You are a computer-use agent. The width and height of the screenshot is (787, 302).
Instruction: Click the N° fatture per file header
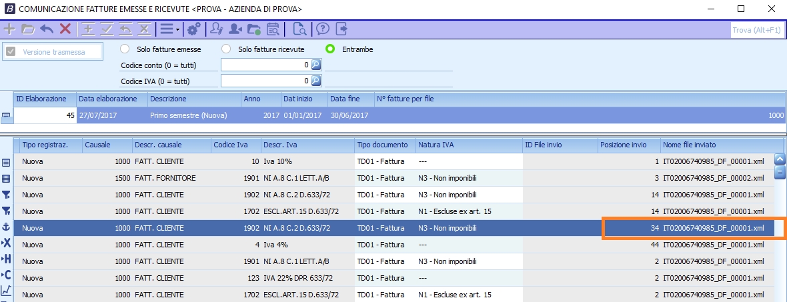pos(580,99)
